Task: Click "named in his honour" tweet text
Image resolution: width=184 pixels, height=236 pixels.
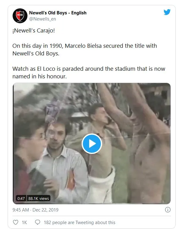Action: (x=40, y=76)
